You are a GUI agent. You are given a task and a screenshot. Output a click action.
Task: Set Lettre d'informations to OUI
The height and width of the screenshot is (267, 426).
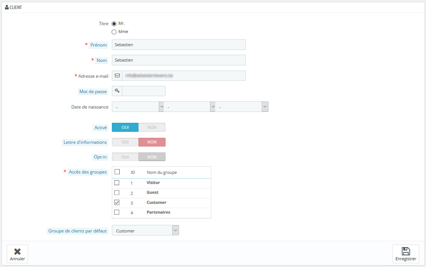pos(125,142)
